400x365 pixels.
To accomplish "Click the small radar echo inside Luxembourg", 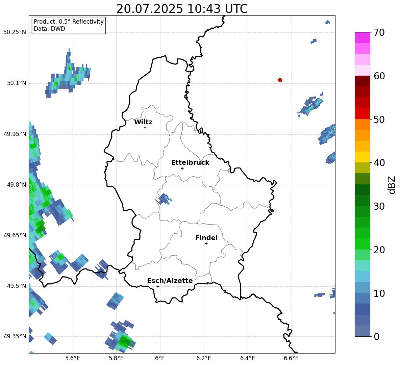I will pos(164,199).
